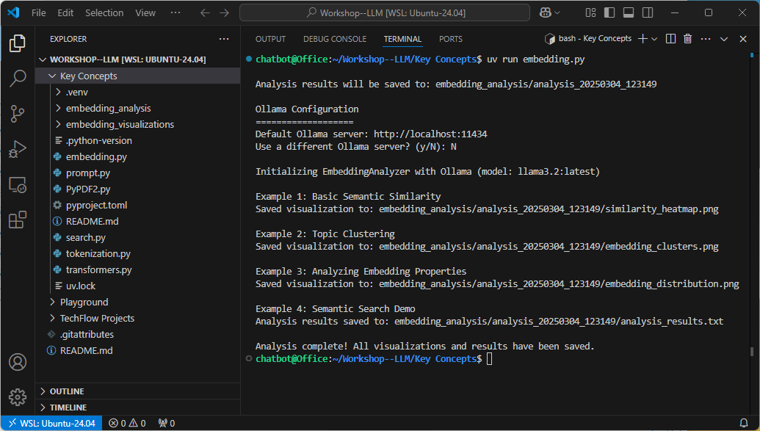Image resolution: width=760 pixels, height=431 pixels.
Task: Open the new terminal launch profile dropdown
Action: pyautogui.click(x=654, y=39)
